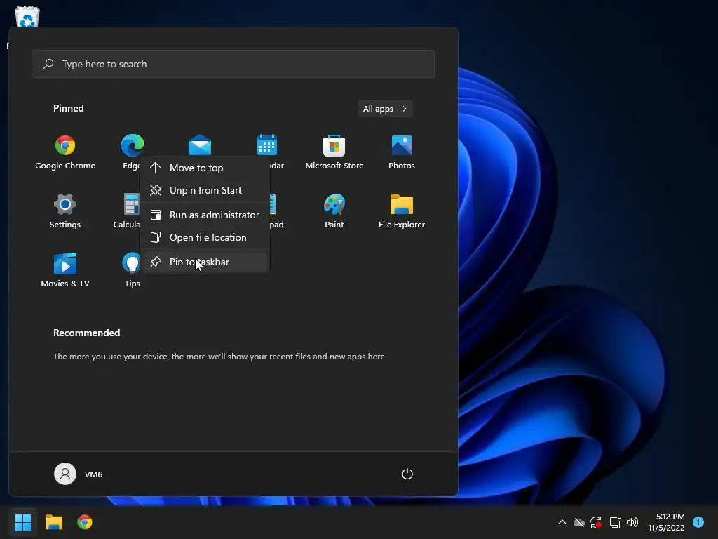Open Google Chrome from pinned apps
This screenshot has width=718, height=539.
click(65, 152)
